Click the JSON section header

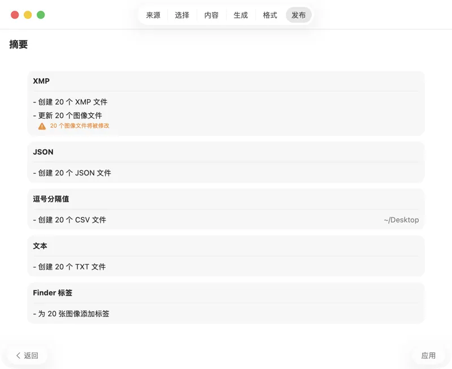43,152
